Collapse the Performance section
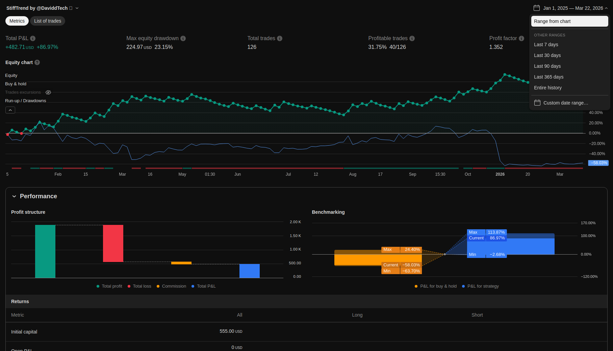The height and width of the screenshot is (351, 613). tap(14, 196)
